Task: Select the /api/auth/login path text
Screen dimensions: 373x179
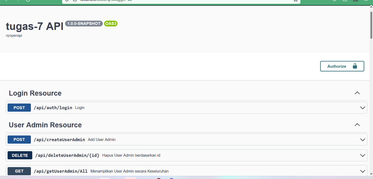Action: (53, 108)
